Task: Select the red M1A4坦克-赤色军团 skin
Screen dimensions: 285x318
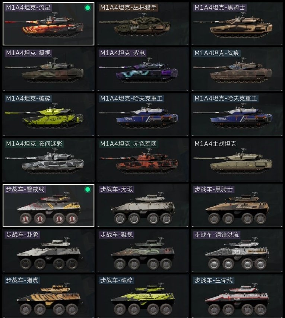Action: 143,160
